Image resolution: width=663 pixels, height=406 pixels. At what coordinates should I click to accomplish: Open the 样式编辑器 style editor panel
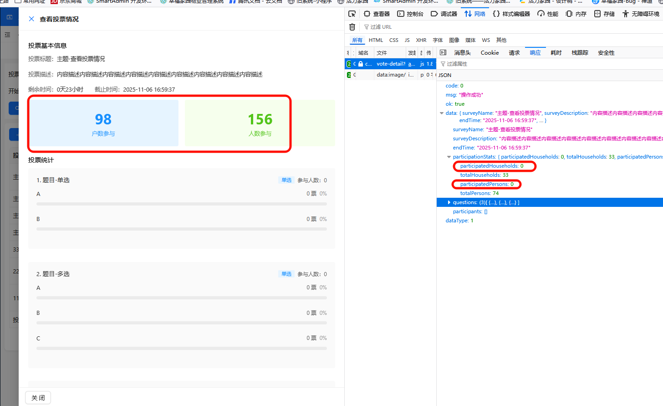pos(511,14)
